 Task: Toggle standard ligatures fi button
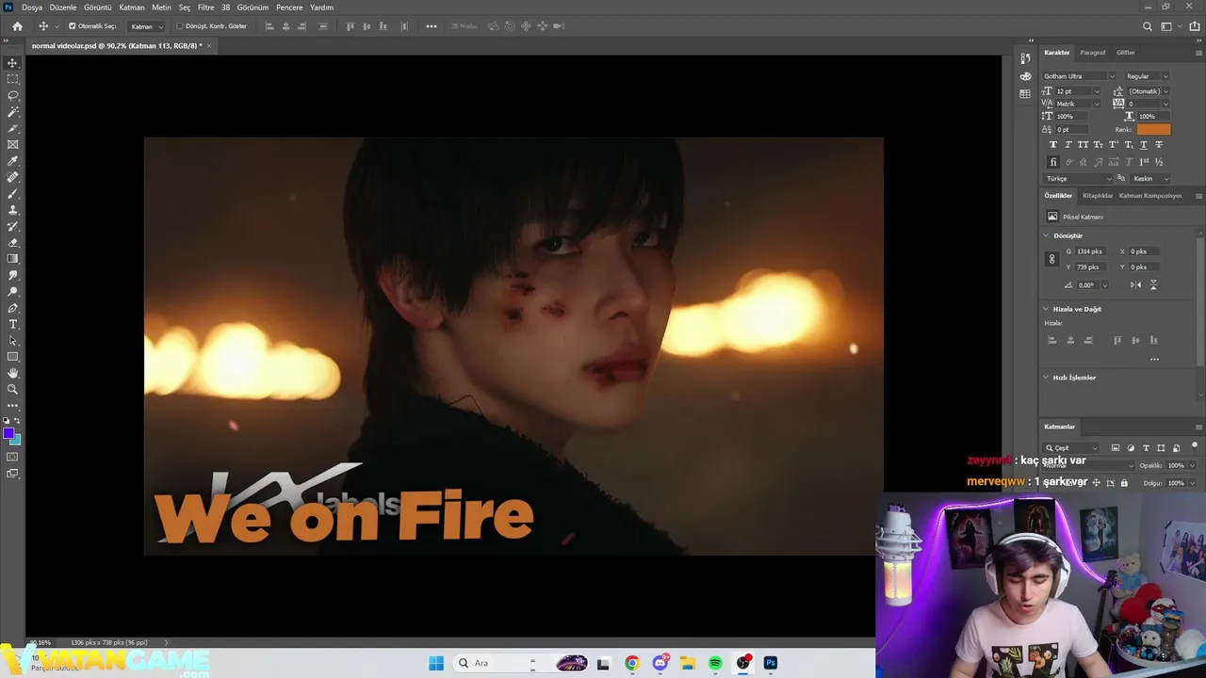coord(1053,162)
